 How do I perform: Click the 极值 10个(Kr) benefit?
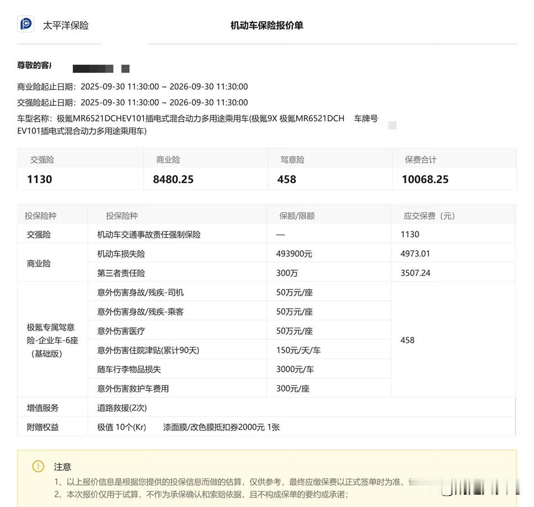point(122,428)
